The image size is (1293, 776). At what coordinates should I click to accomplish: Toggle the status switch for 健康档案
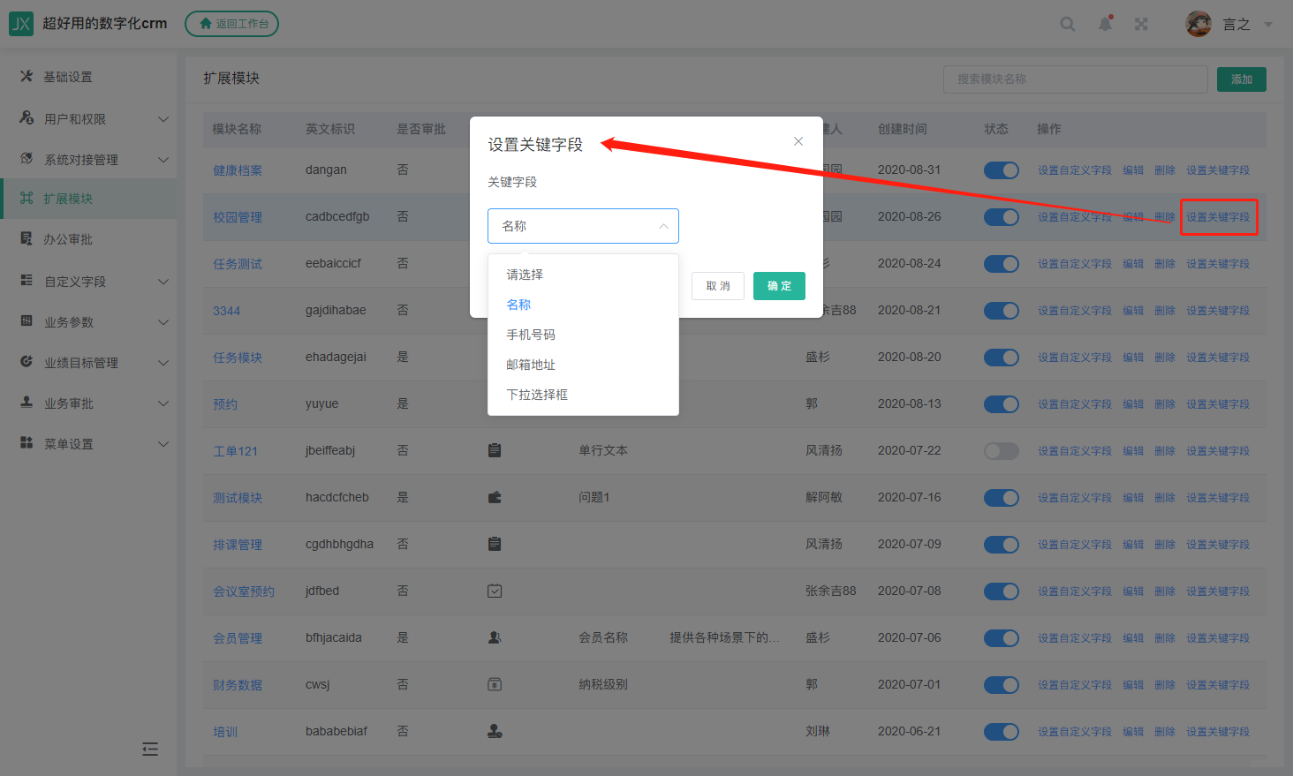point(1002,170)
